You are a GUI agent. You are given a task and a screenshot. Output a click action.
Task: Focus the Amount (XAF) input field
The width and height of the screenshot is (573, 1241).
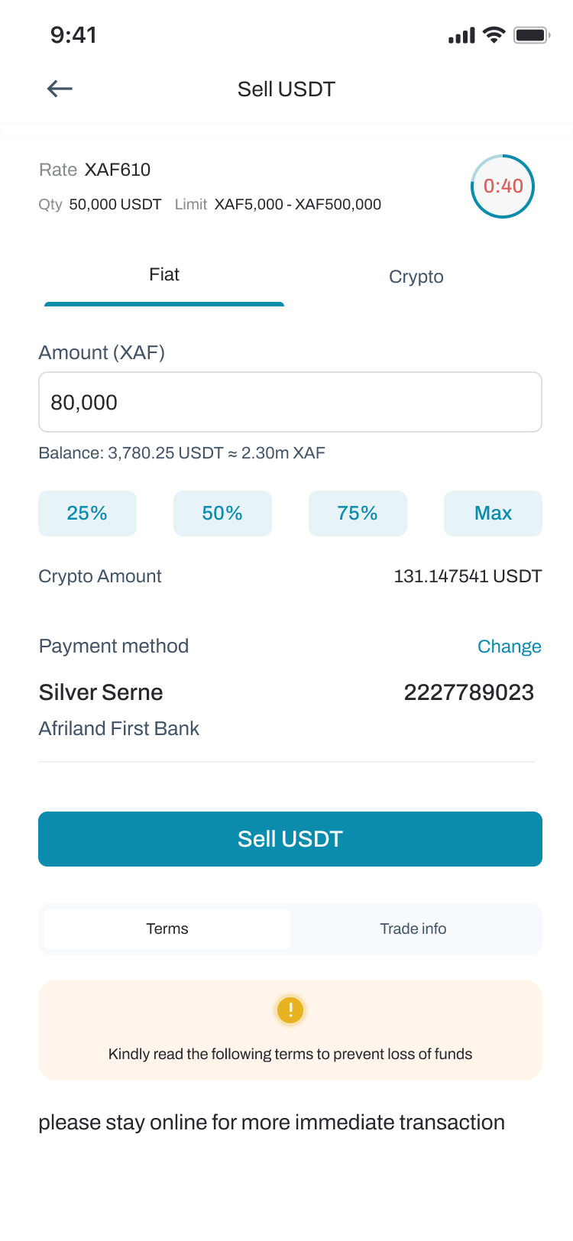pos(290,402)
